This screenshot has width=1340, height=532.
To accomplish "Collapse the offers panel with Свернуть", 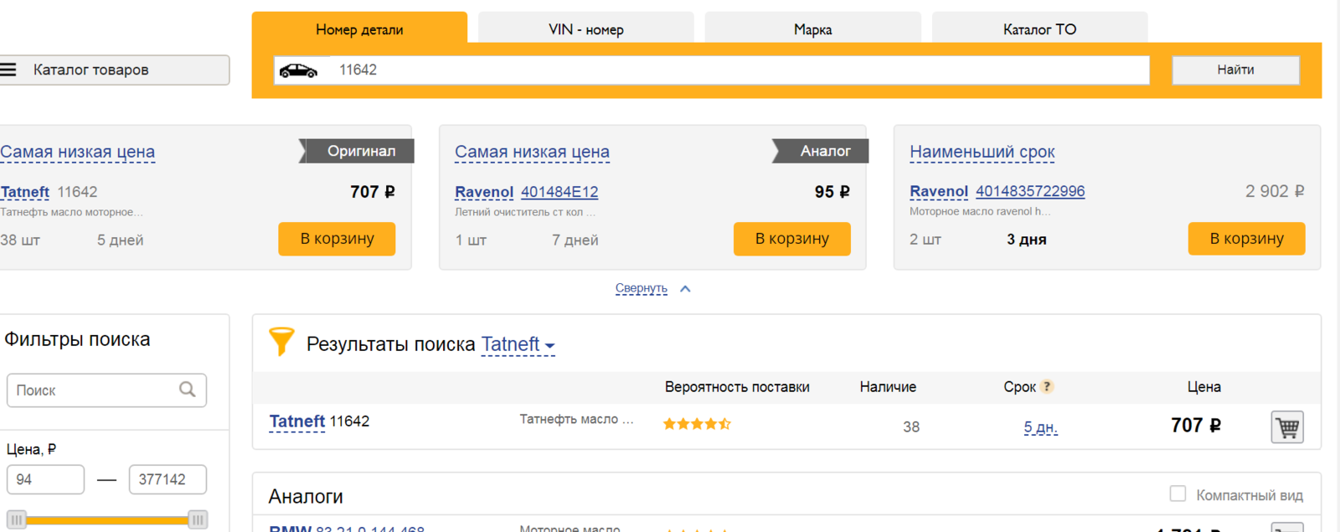I will [x=642, y=288].
